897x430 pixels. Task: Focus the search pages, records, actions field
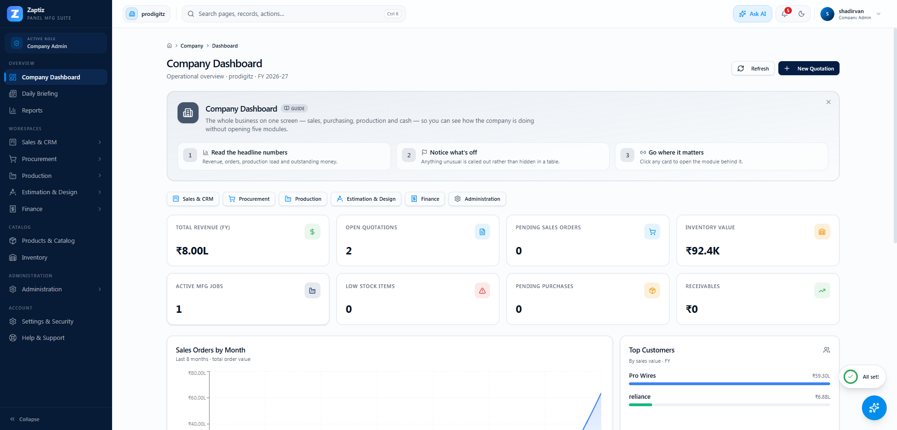point(294,14)
